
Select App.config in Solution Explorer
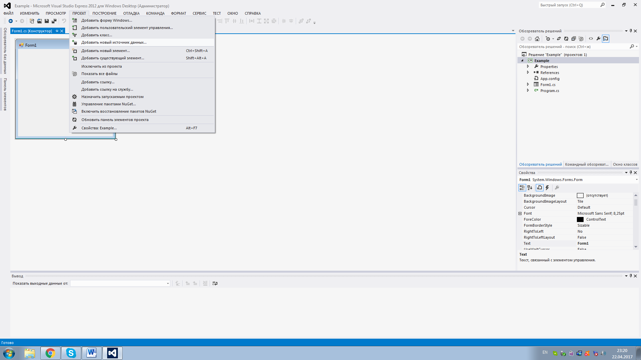pyautogui.click(x=550, y=79)
